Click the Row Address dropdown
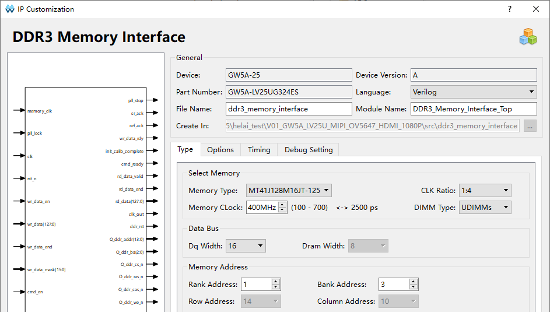Image resolution: width=550 pixels, height=312 pixels. click(x=261, y=301)
